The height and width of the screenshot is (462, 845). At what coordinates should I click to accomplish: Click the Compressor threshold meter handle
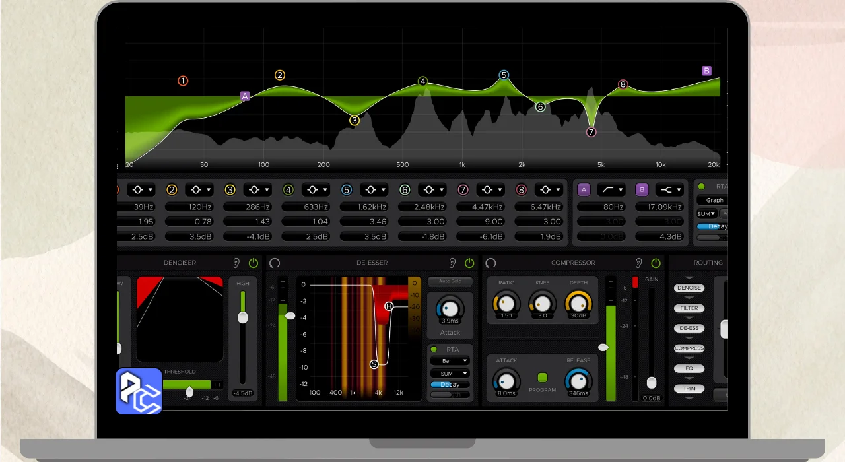point(603,347)
